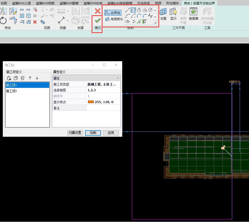The height and width of the screenshot is (222, 249).
Task: Switch to the 晨曦BIM钢筋 tab
Action: click(45, 3)
